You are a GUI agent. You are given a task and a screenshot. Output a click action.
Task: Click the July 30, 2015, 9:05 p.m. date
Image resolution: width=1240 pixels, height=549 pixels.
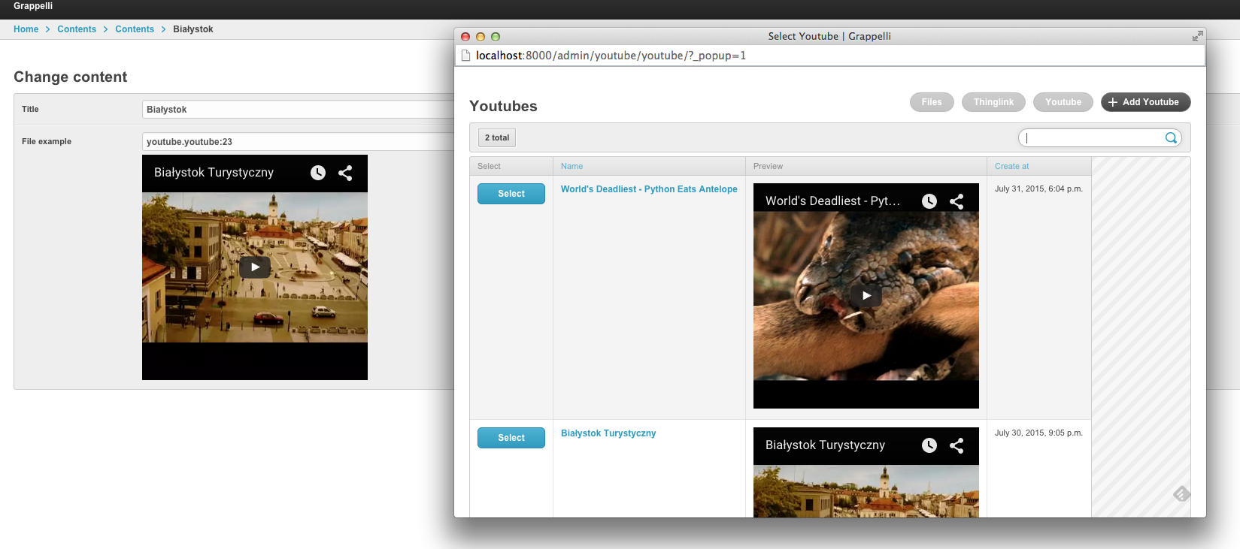(1038, 433)
